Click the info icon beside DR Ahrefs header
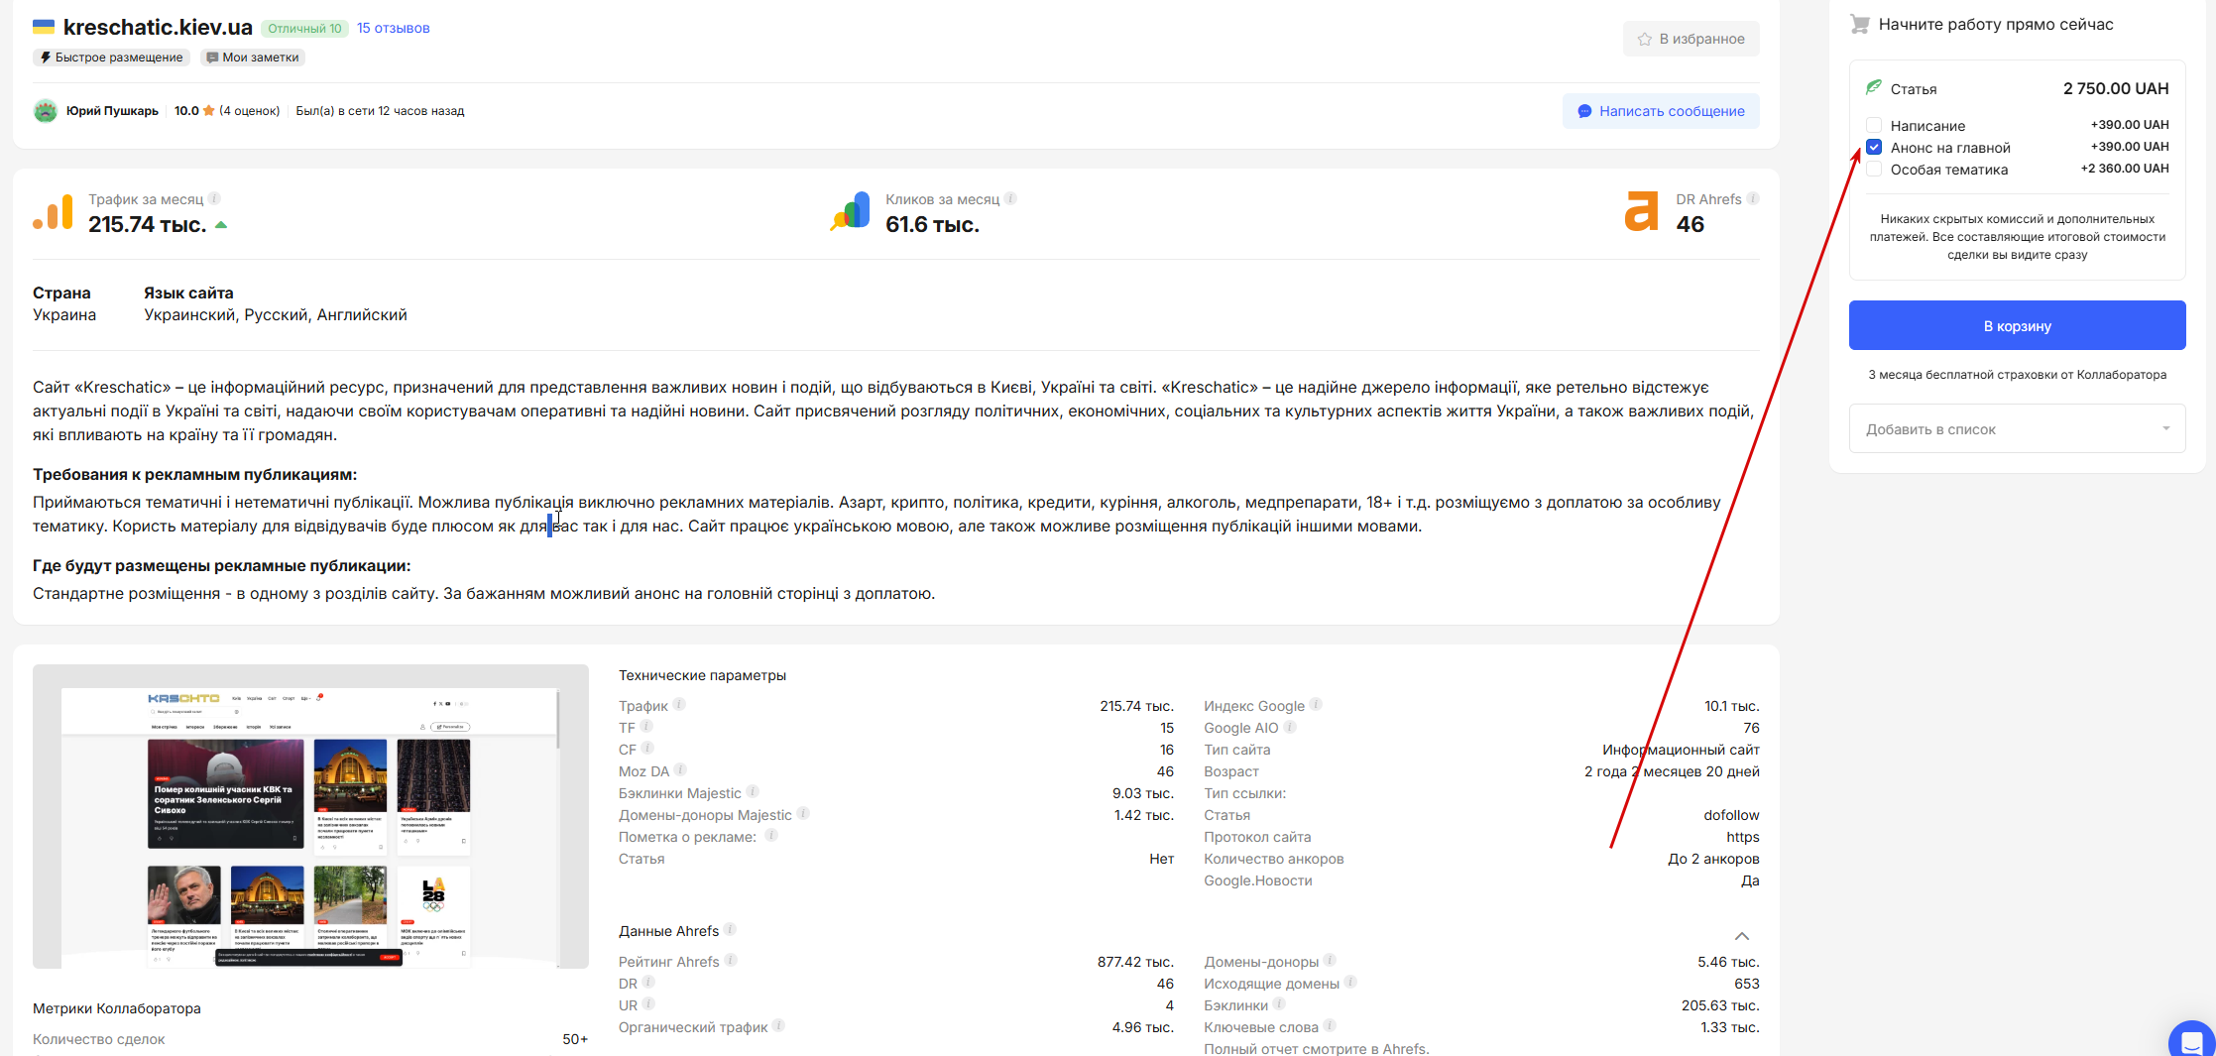 (1753, 198)
